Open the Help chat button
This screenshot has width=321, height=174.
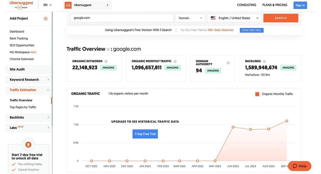click(x=300, y=166)
